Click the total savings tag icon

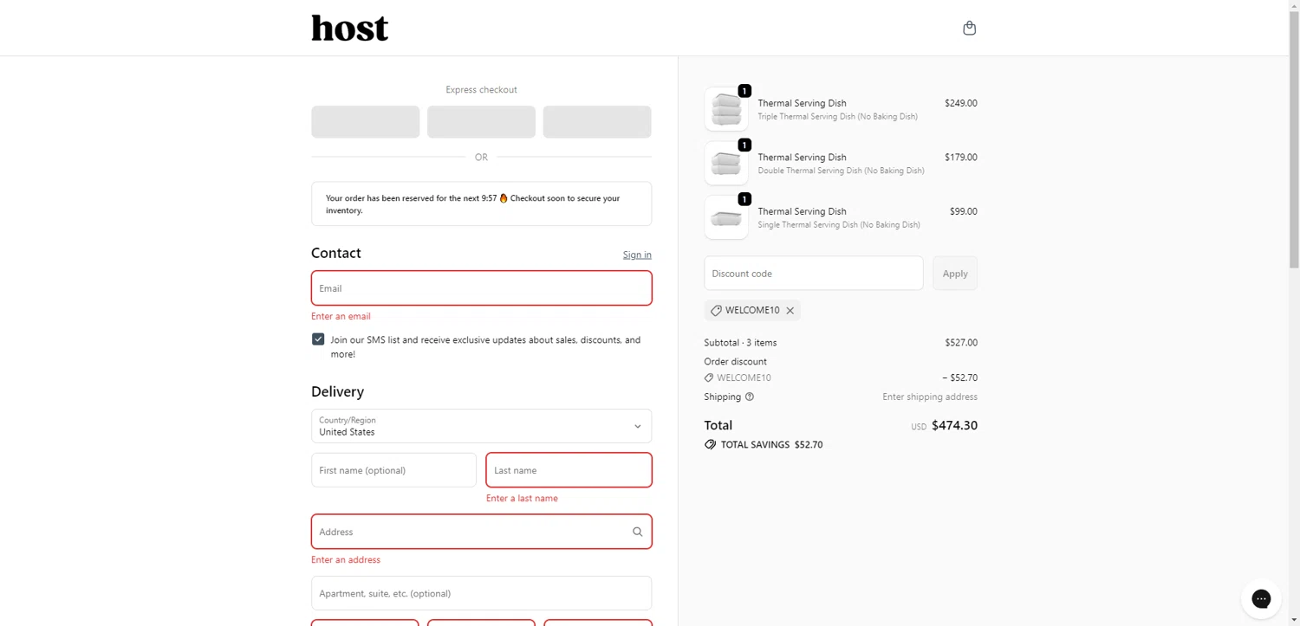pyautogui.click(x=710, y=444)
